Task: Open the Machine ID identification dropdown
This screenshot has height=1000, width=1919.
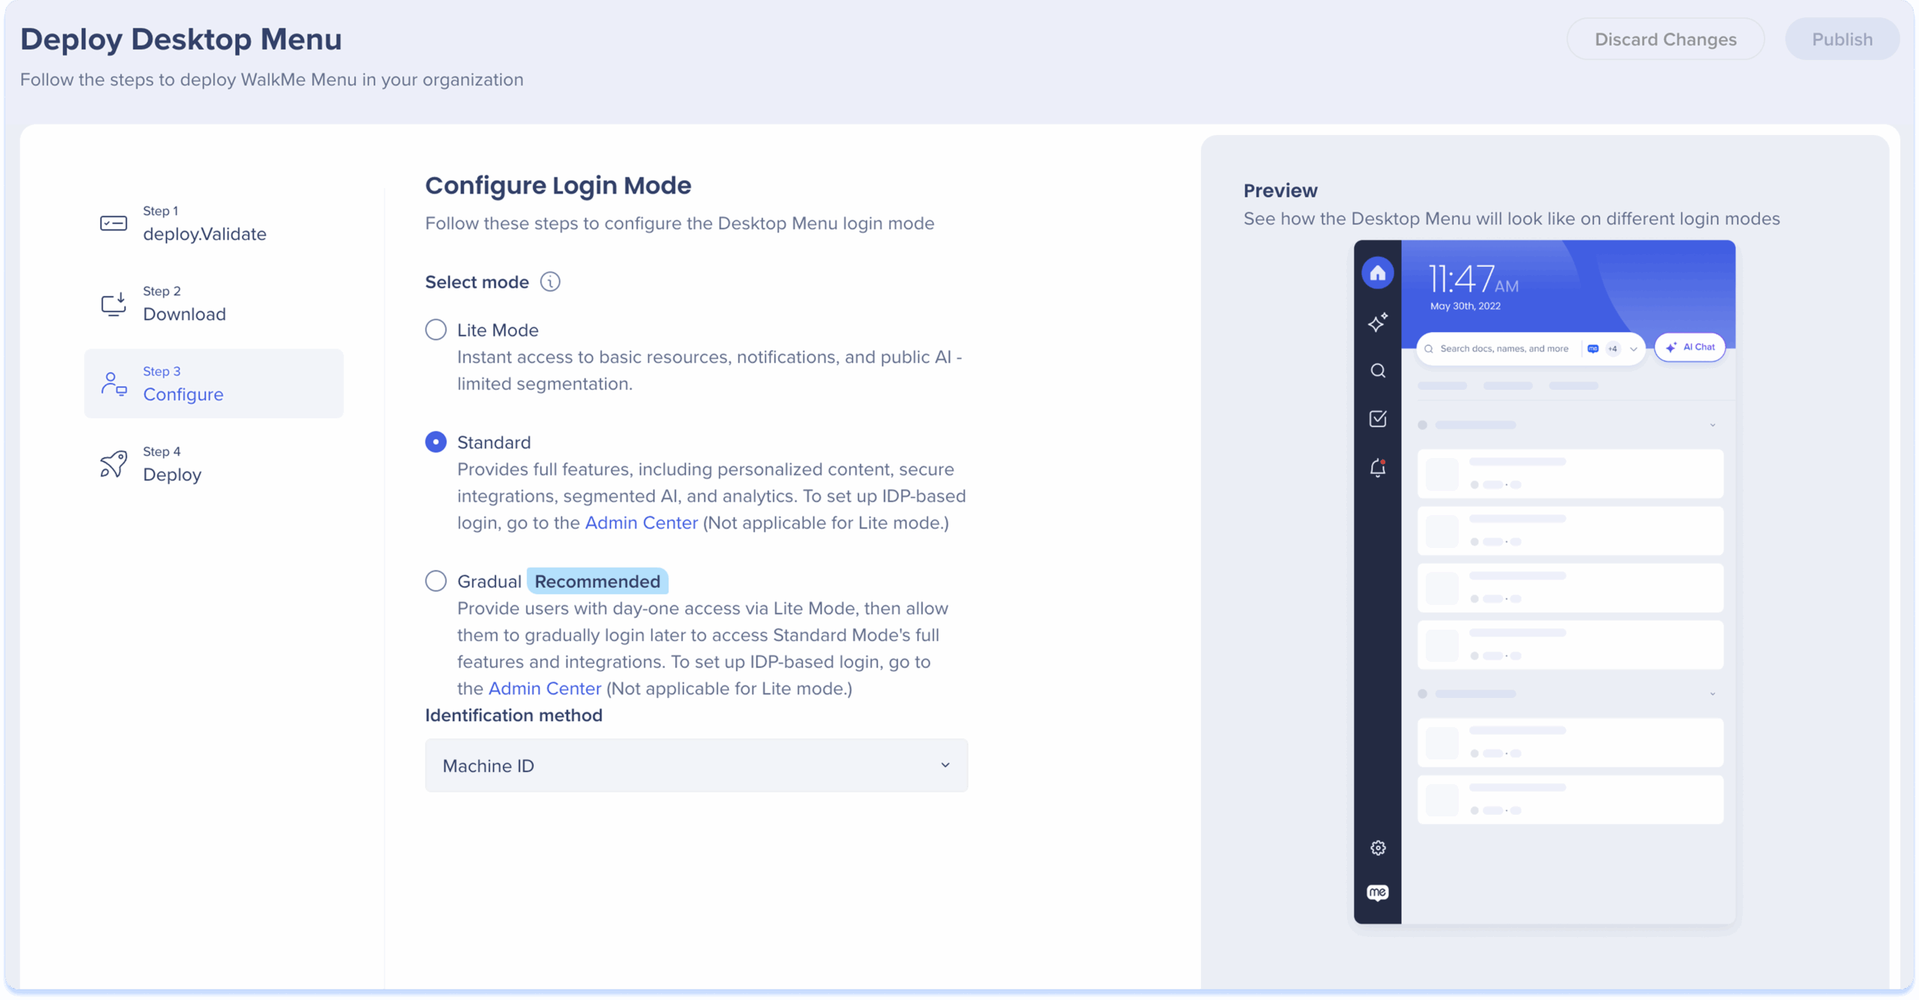Action: click(x=696, y=765)
